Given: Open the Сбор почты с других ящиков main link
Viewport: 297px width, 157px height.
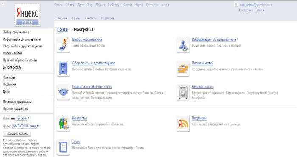Looking at the screenshot, I should [x=94, y=63].
